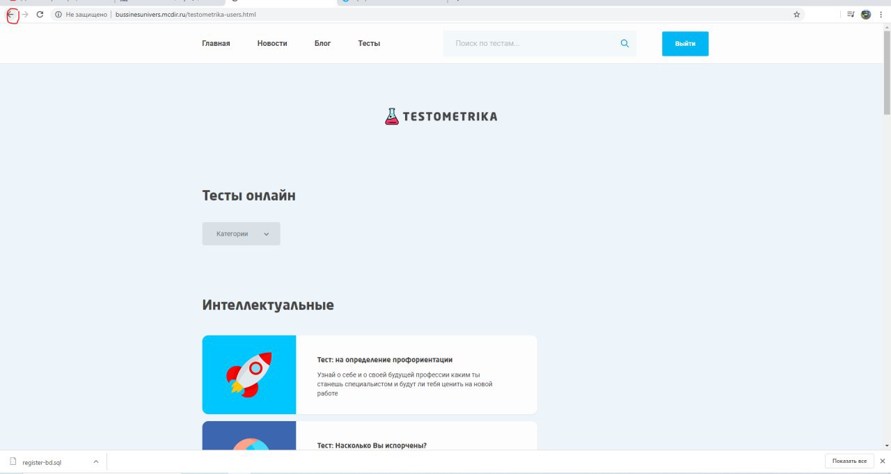Open site info next to 'Не защищено'

[x=58, y=14]
